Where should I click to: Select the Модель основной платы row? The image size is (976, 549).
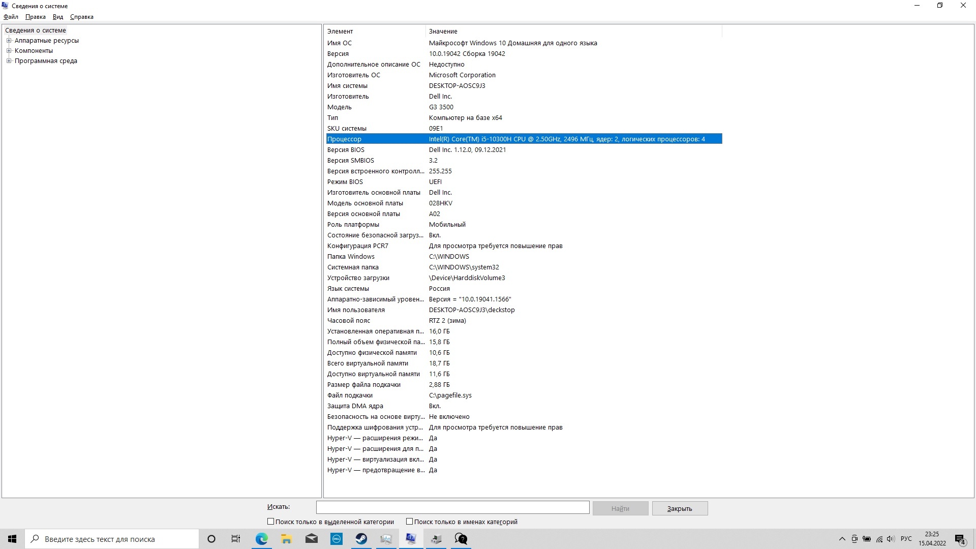(x=524, y=203)
